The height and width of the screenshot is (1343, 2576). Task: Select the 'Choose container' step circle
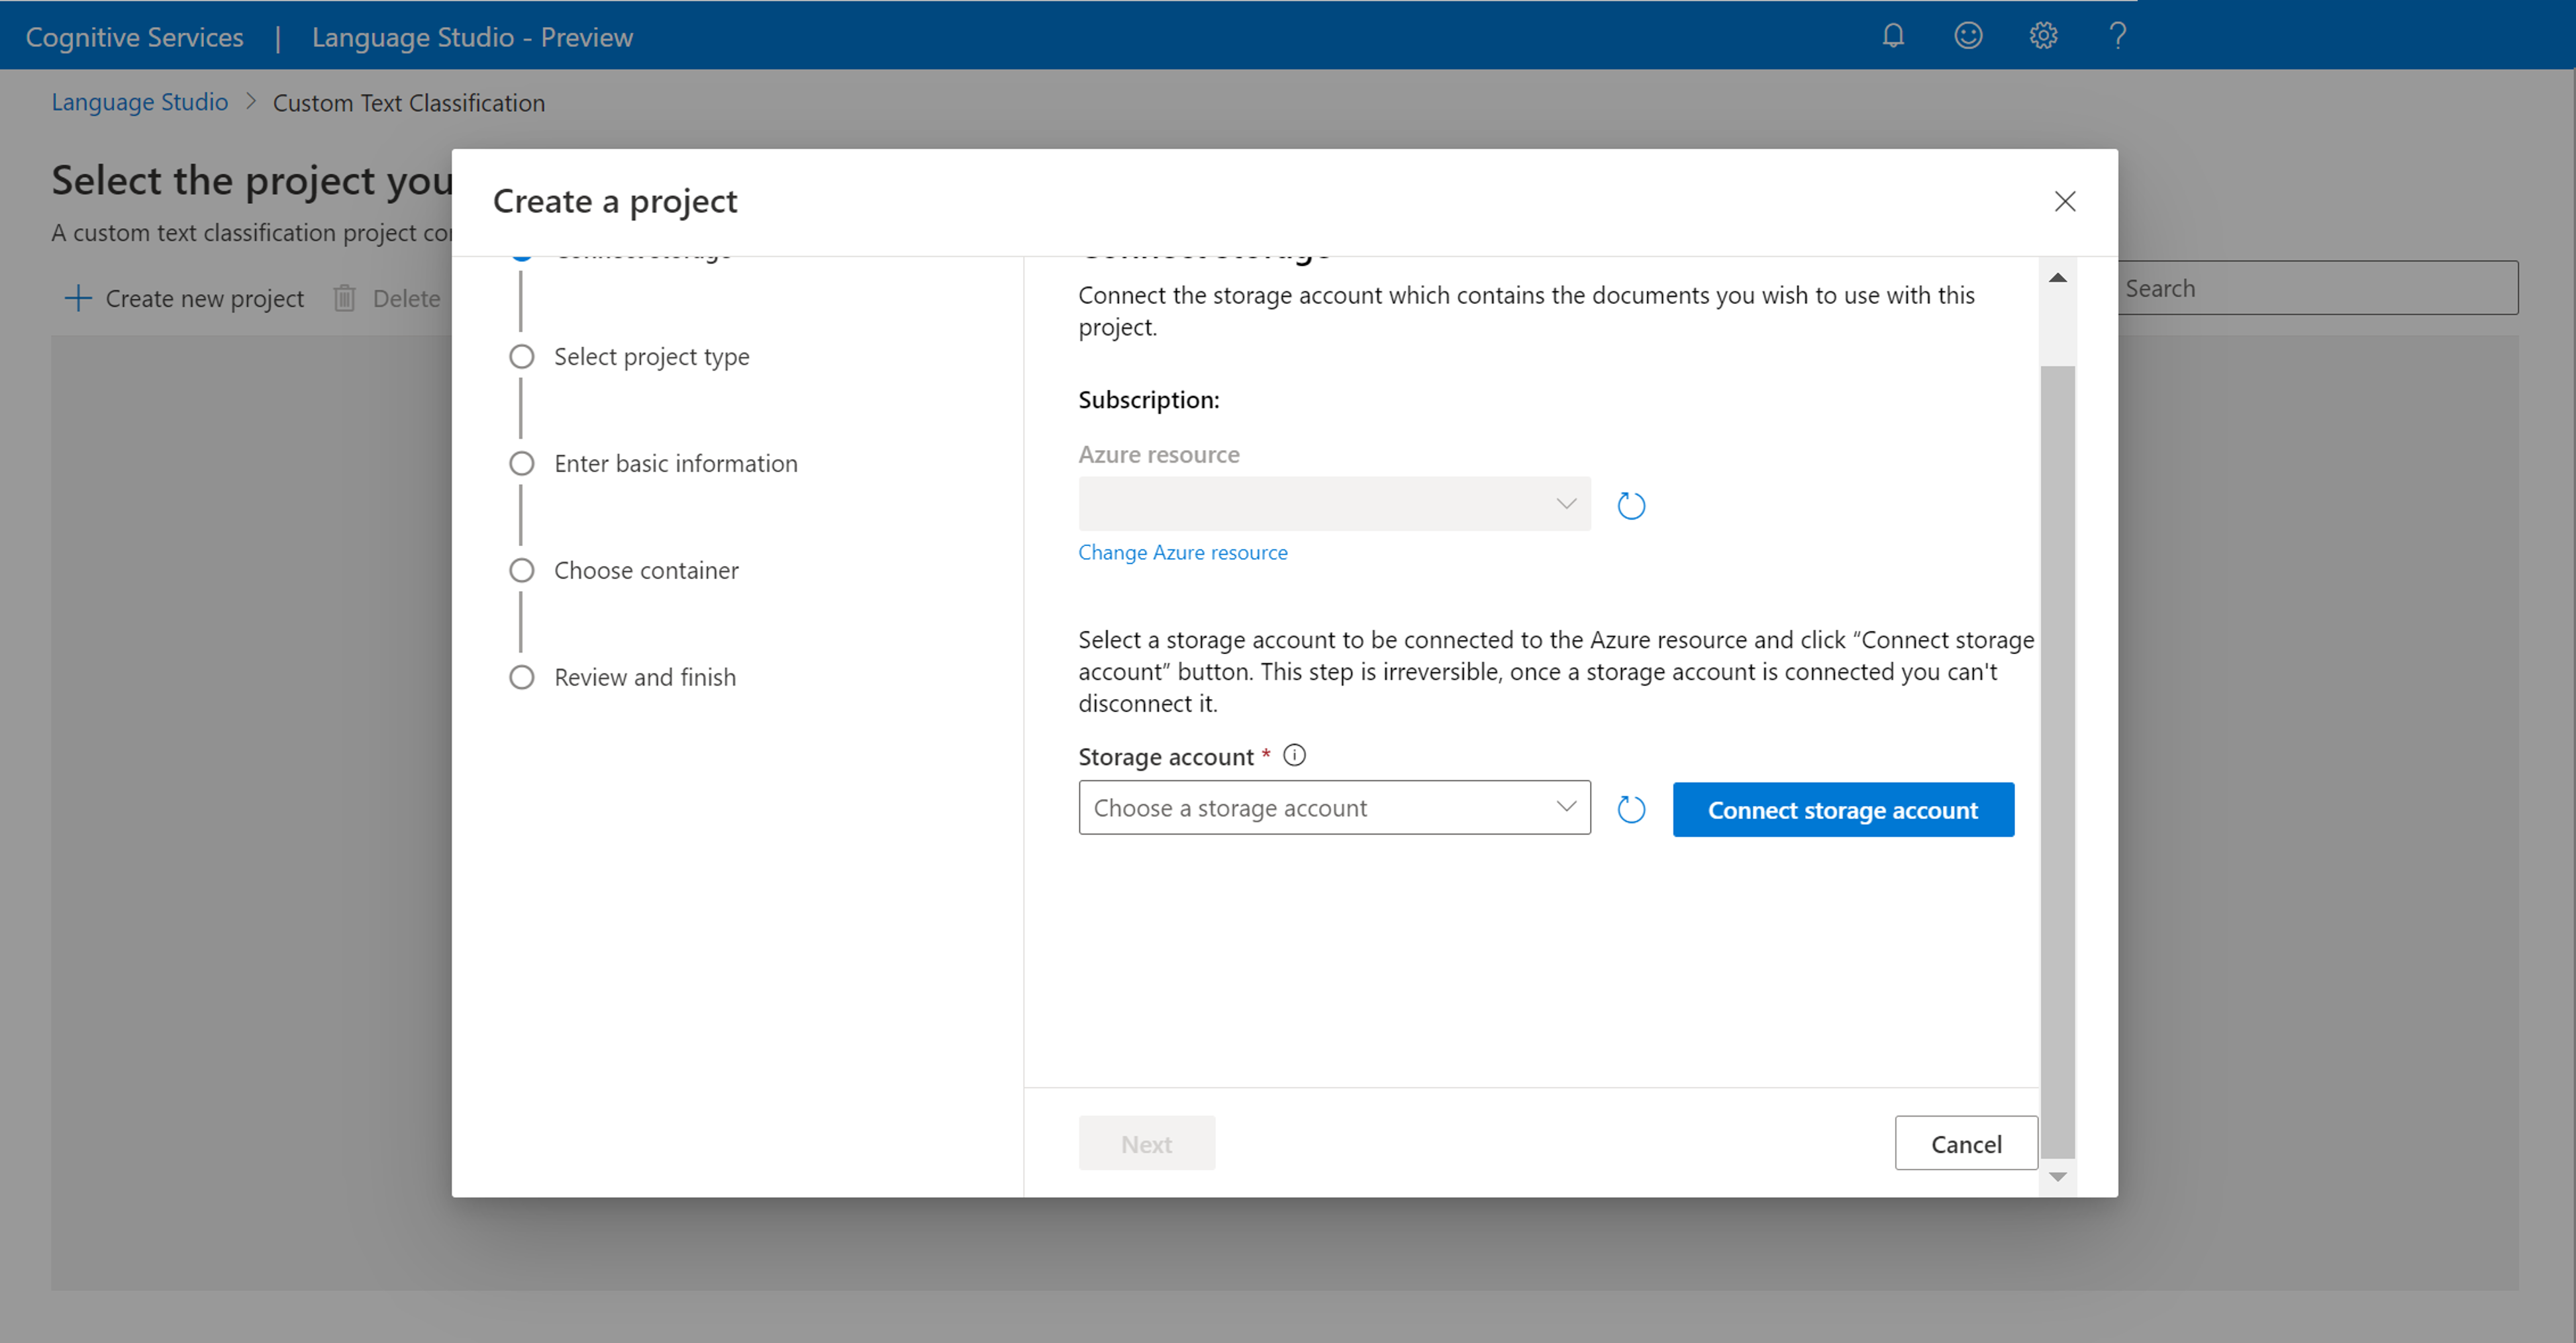(521, 571)
